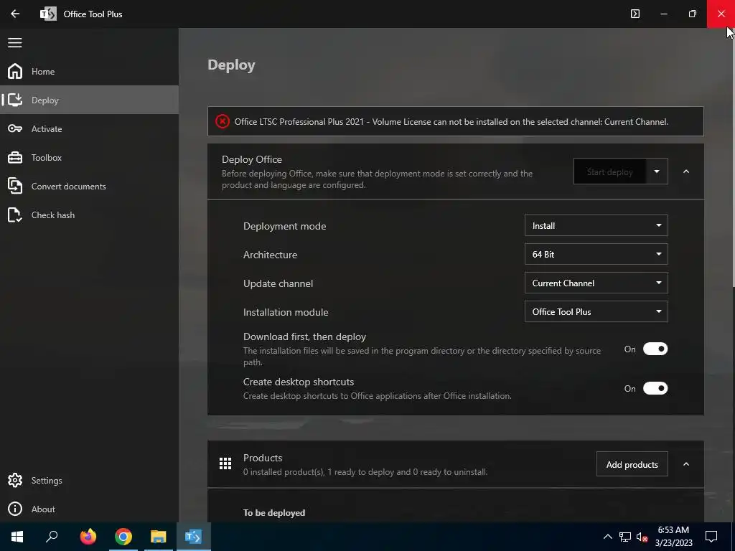Open the Update channel dropdown

pyautogui.click(x=596, y=283)
